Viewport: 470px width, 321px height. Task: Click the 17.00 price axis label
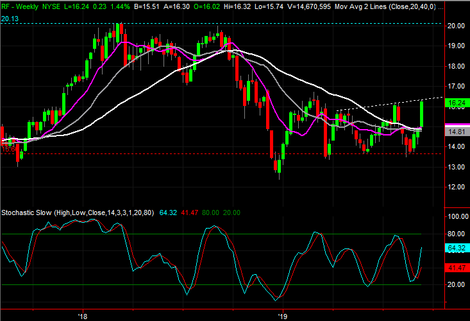[456, 87]
